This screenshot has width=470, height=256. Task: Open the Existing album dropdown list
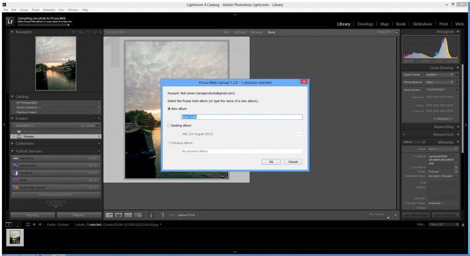300,134
